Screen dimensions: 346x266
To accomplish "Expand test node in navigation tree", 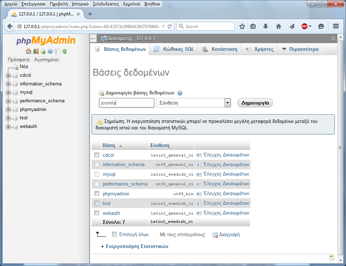I will pos(8,118).
